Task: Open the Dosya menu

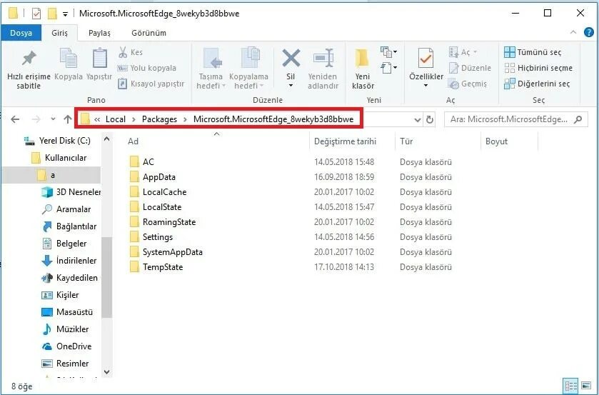Action: (21, 33)
